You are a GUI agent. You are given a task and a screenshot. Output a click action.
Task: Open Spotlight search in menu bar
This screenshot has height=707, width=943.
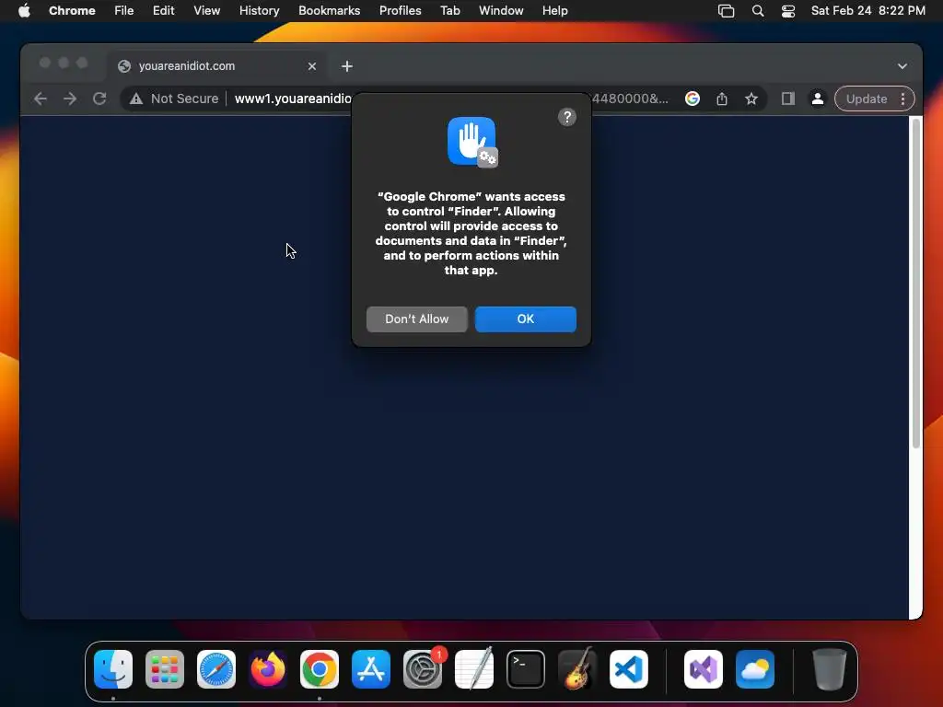click(x=758, y=11)
